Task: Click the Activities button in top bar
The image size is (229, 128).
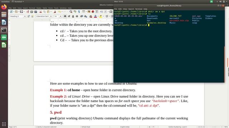Action: [x=5, y=1]
